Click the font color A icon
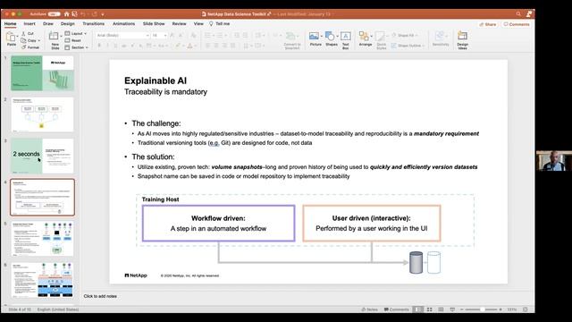This screenshot has width=572, height=322. [189, 46]
